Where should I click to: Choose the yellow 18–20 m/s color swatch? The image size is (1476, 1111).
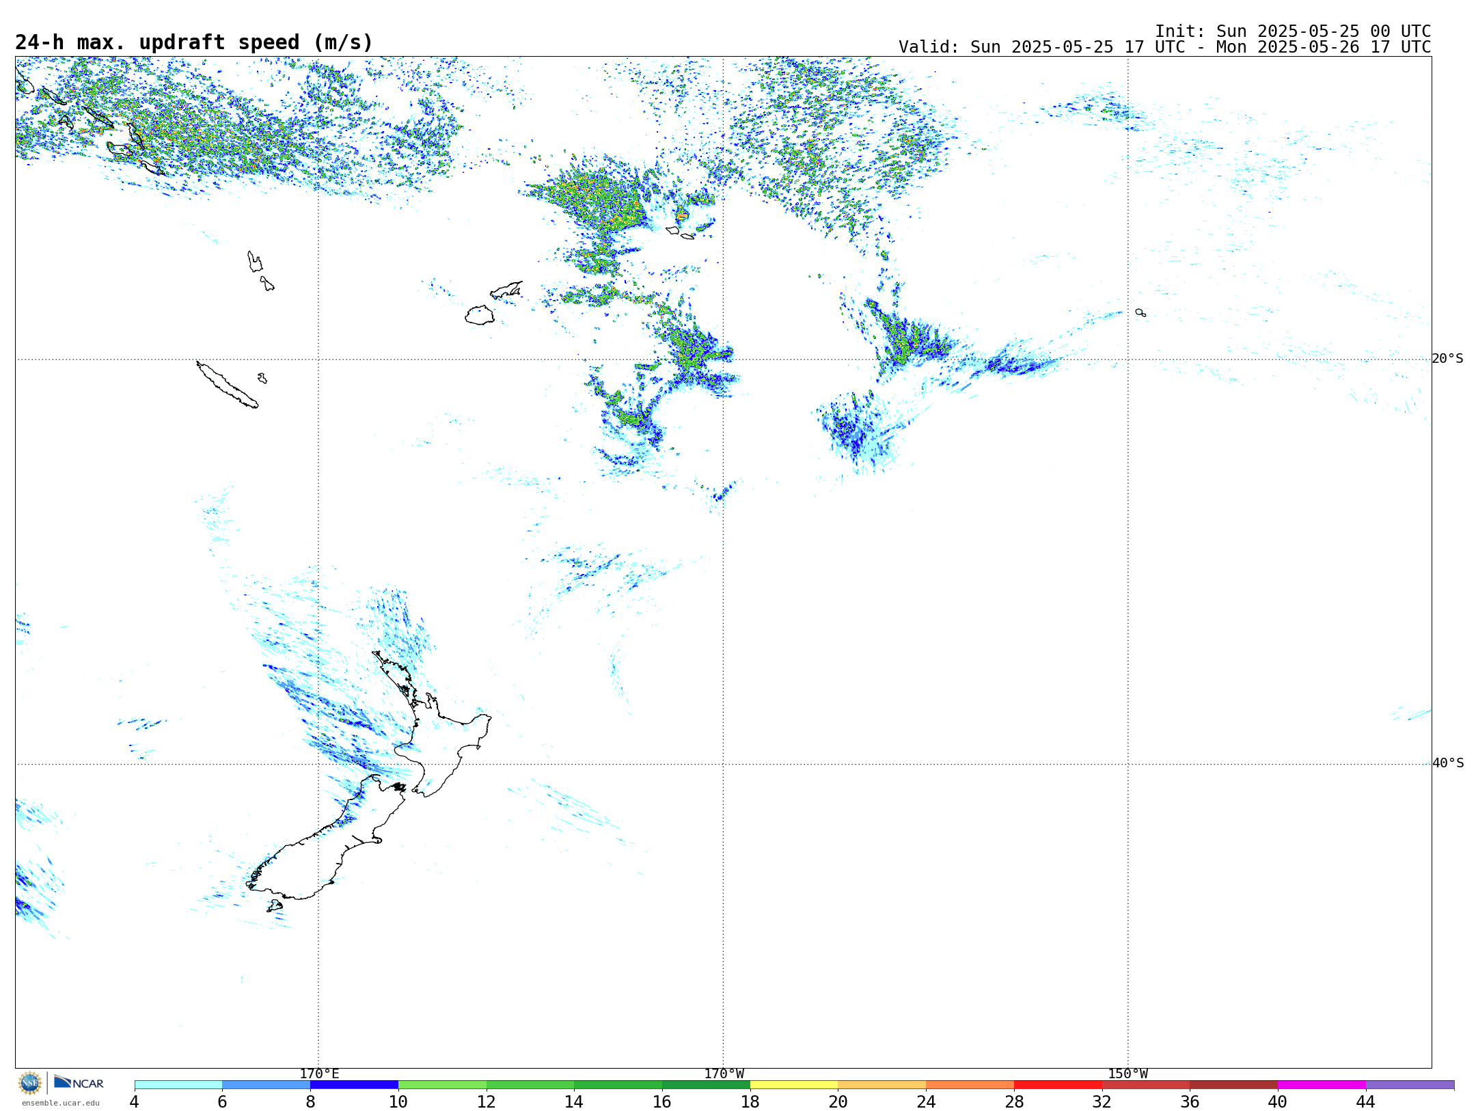click(x=794, y=1085)
